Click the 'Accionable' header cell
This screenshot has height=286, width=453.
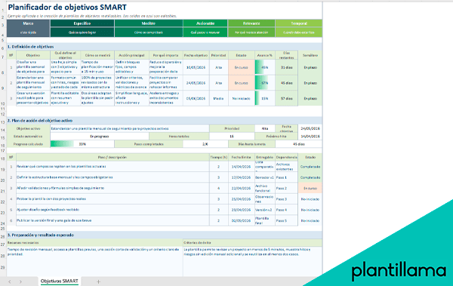click(x=205, y=23)
